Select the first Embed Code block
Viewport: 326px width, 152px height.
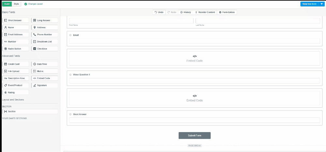pos(195,58)
